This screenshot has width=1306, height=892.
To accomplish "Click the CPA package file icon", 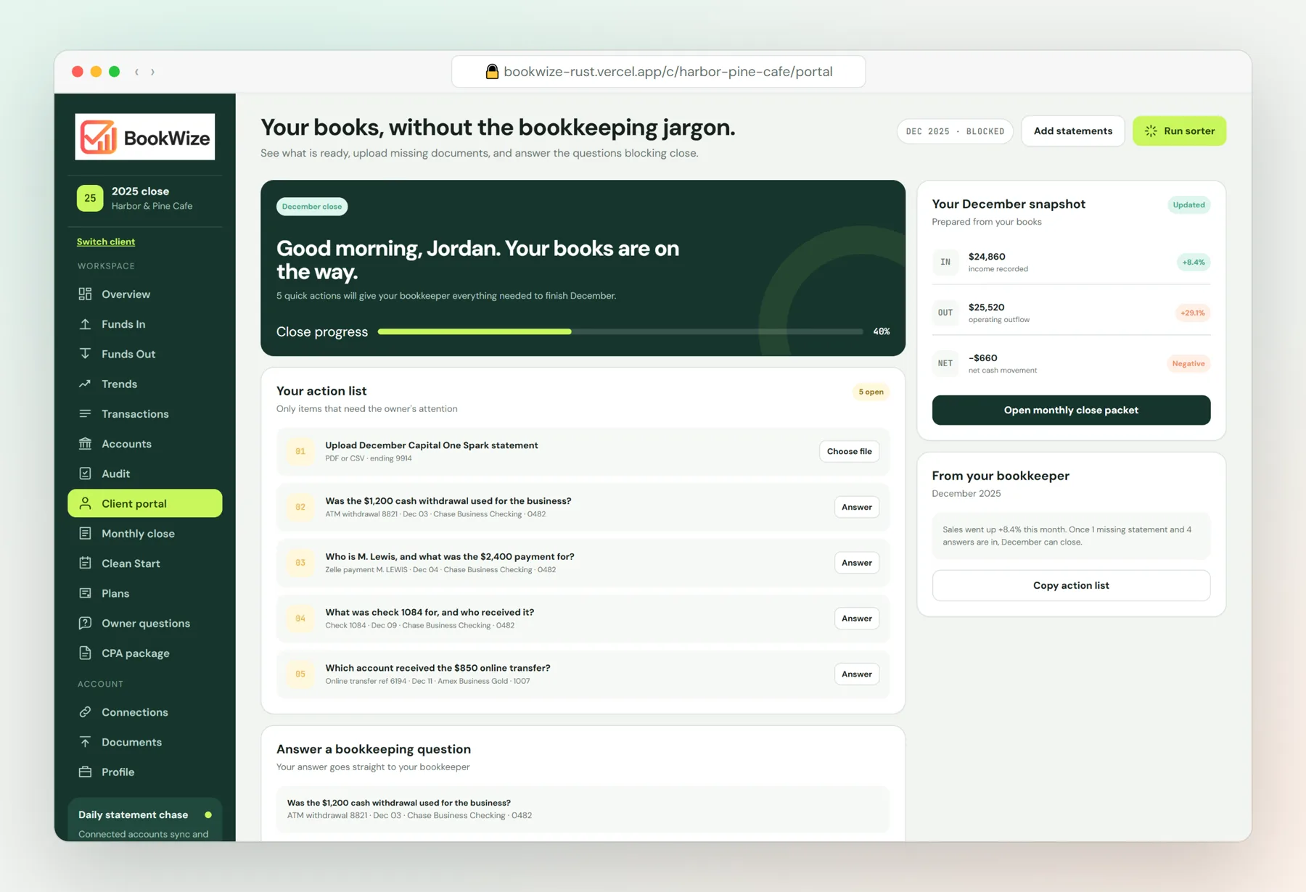I will (x=85, y=653).
